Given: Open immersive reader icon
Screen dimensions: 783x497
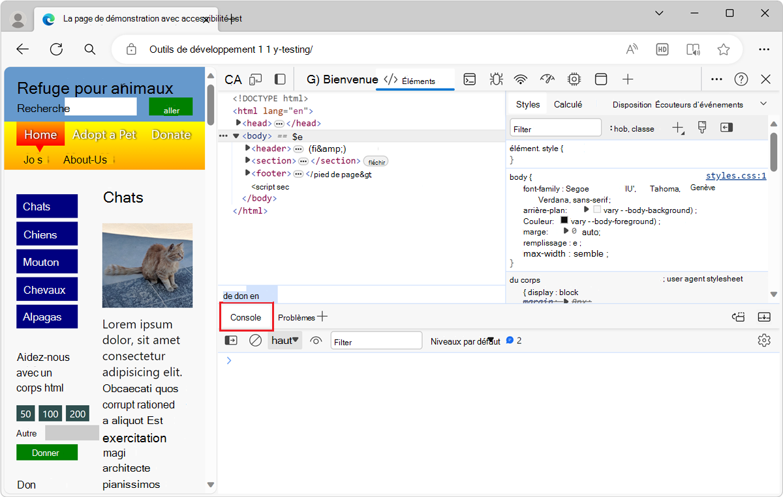Looking at the screenshot, I should (693, 50).
